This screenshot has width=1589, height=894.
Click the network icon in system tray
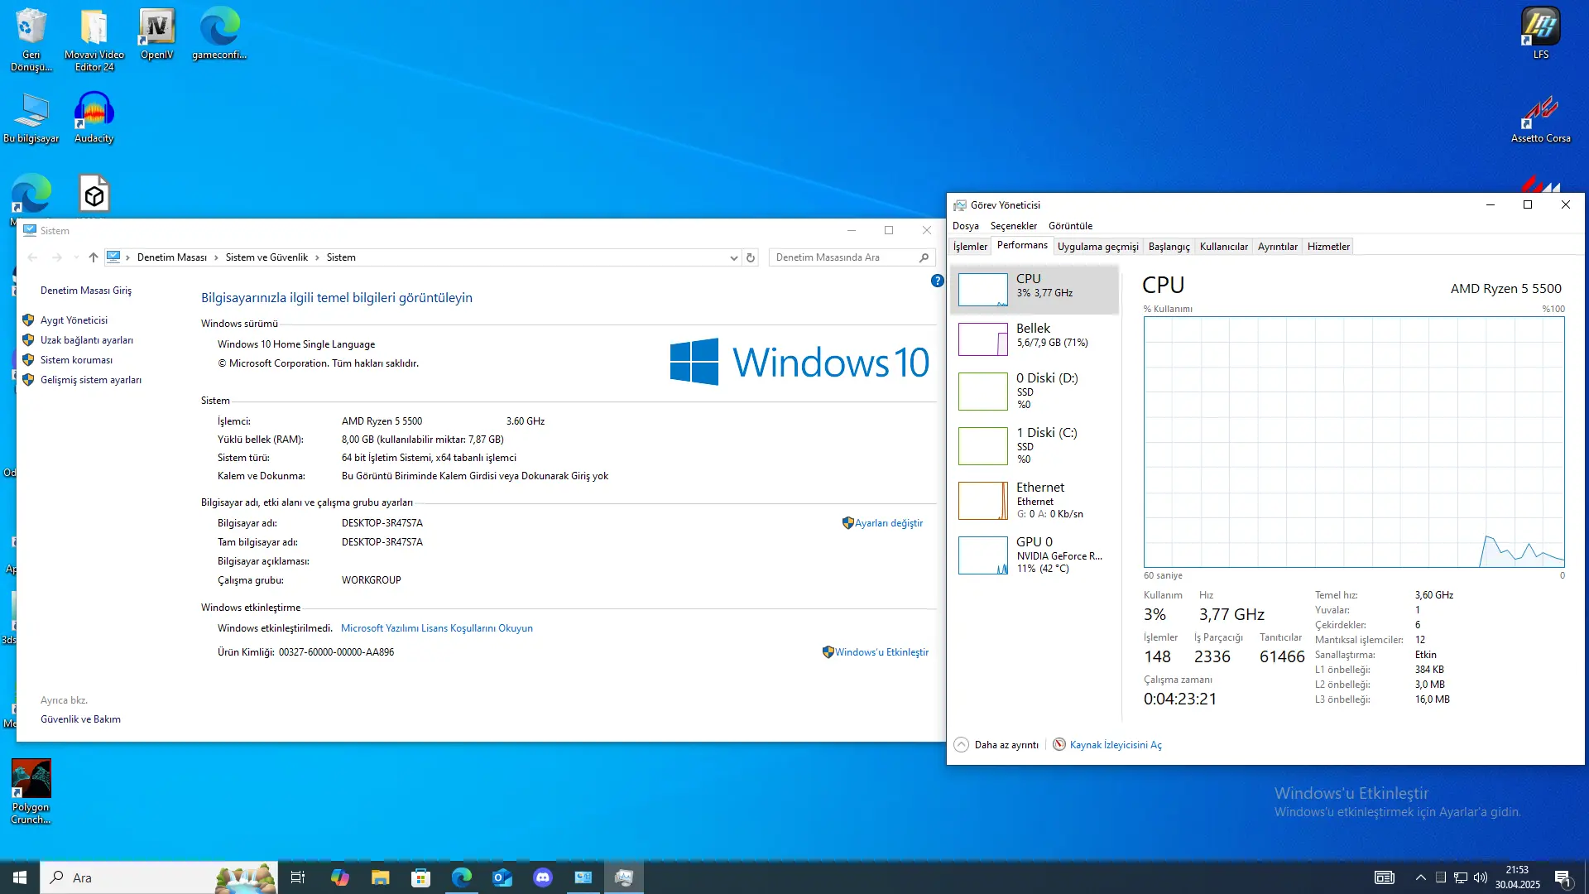click(1461, 877)
